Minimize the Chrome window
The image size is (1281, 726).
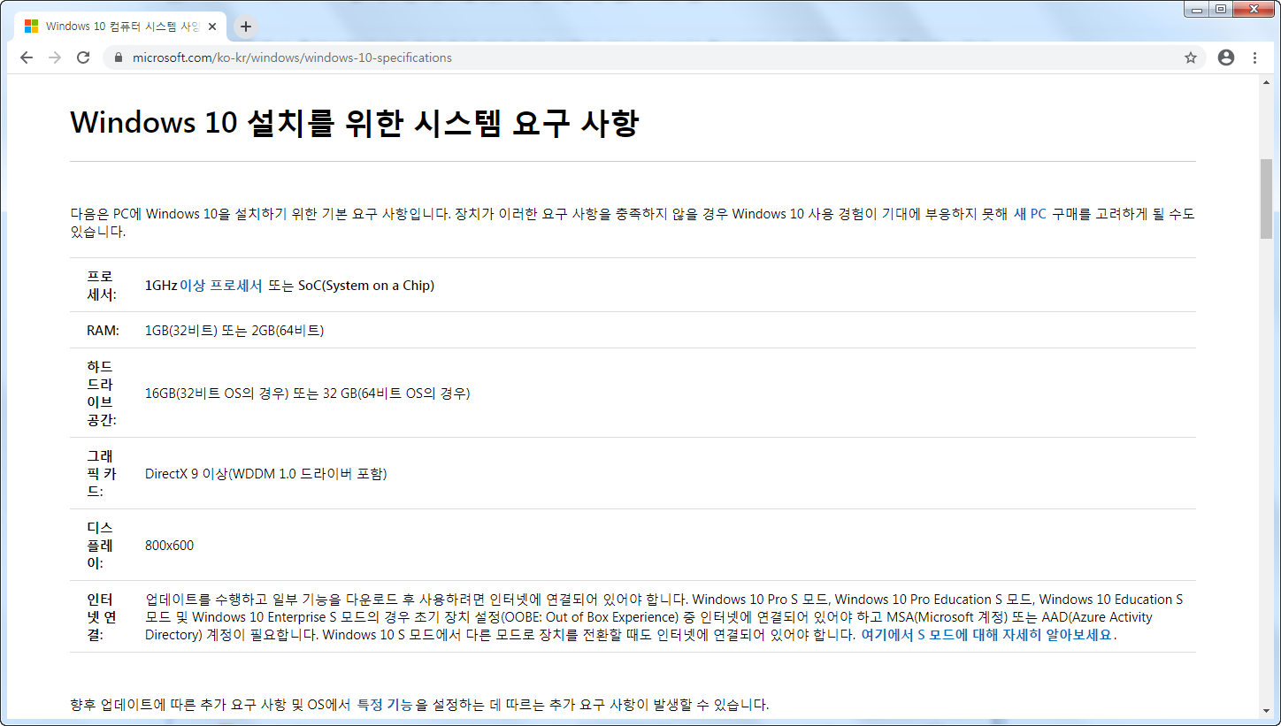pyautogui.click(x=1198, y=9)
